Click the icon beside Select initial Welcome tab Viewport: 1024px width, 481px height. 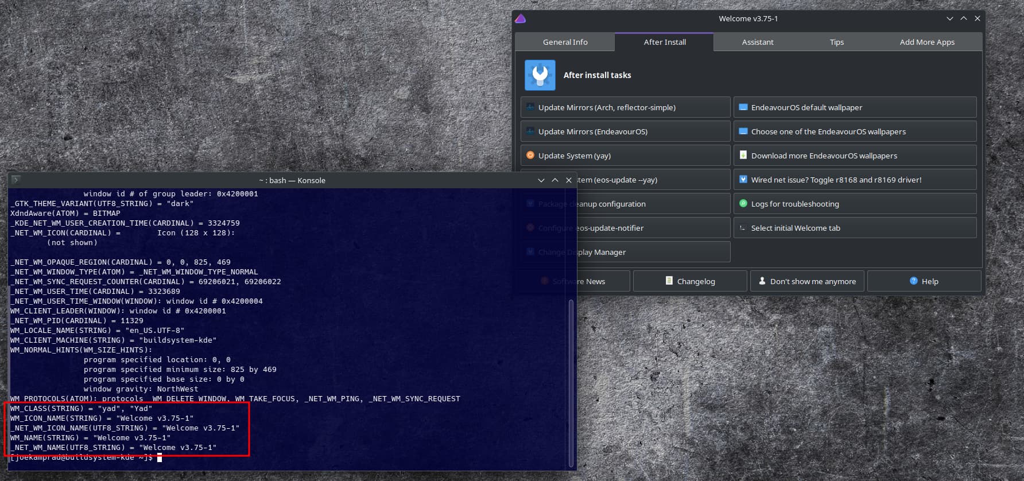[x=743, y=228]
